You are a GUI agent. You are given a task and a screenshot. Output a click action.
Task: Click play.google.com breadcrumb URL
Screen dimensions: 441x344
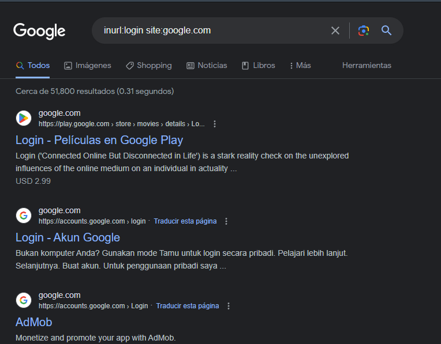tap(121, 124)
